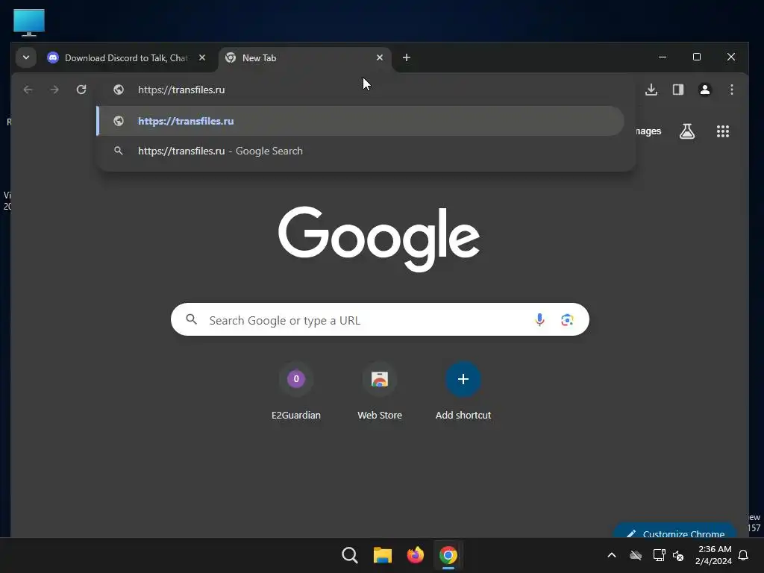The image size is (764, 573).
Task: Minimize the Chrome window
Action: [x=663, y=57]
